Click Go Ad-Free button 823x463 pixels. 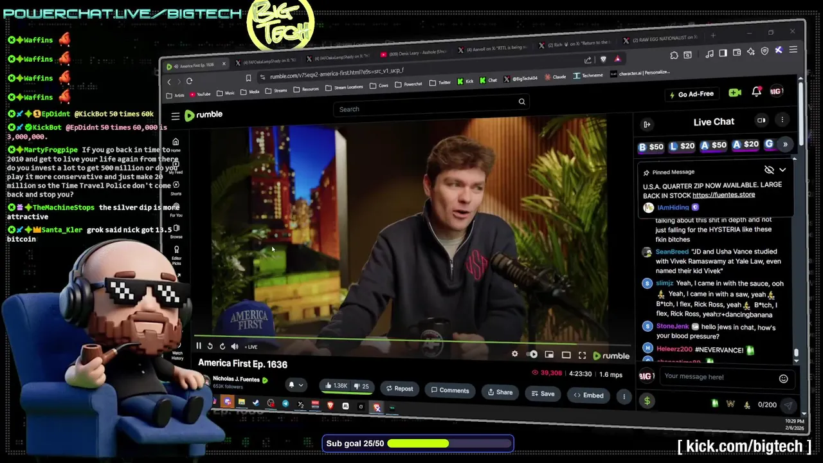click(691, 94)
